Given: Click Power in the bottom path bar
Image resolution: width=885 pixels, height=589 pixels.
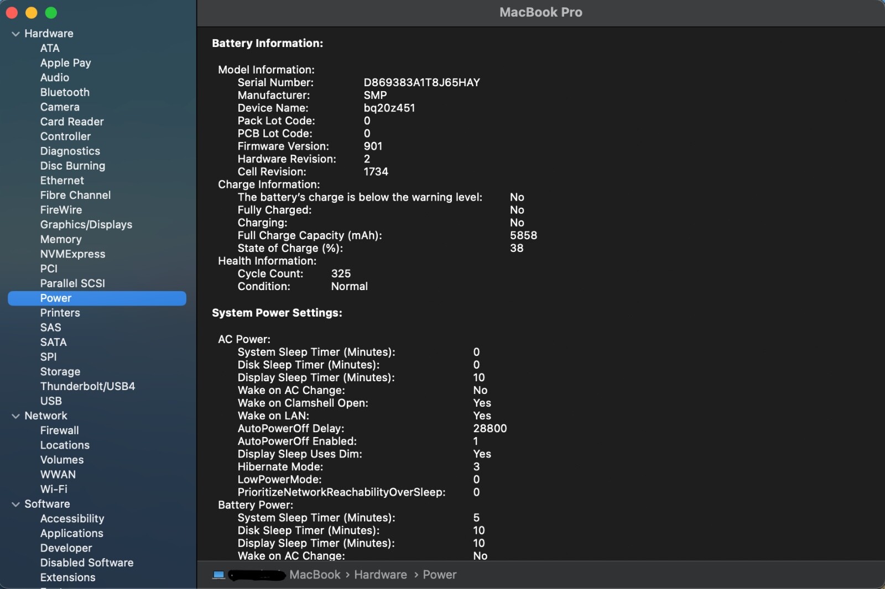Looking at the screenshot, I should tap(439, 575).
